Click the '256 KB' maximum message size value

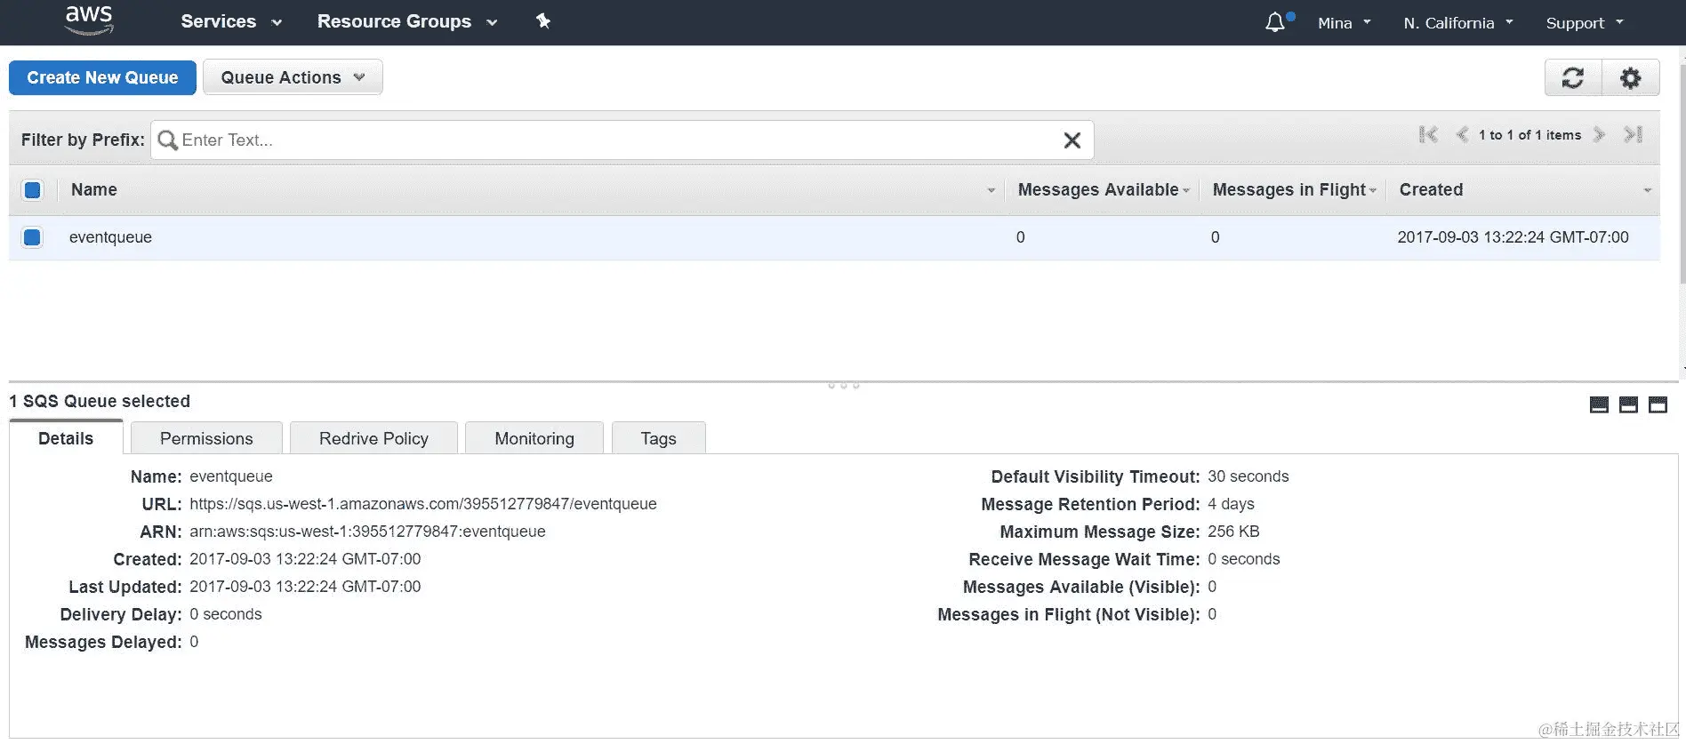pos(1233,532)
